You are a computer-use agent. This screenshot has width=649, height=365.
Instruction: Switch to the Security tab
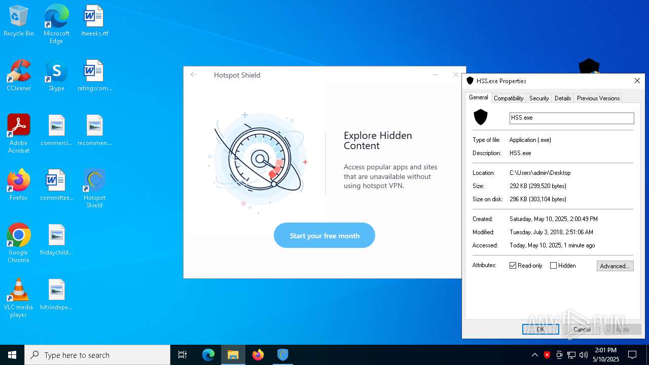click(x=539, y=98)
